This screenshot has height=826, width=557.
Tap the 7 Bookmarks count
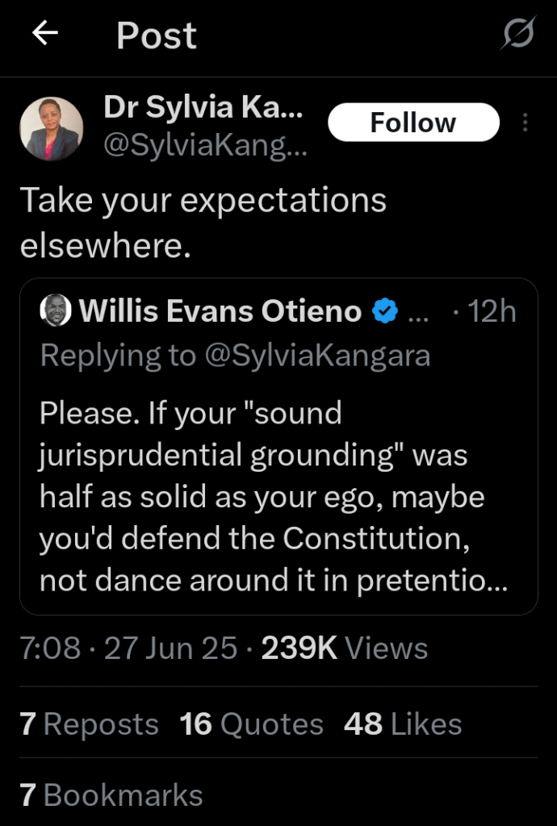[x=111, y=795]
